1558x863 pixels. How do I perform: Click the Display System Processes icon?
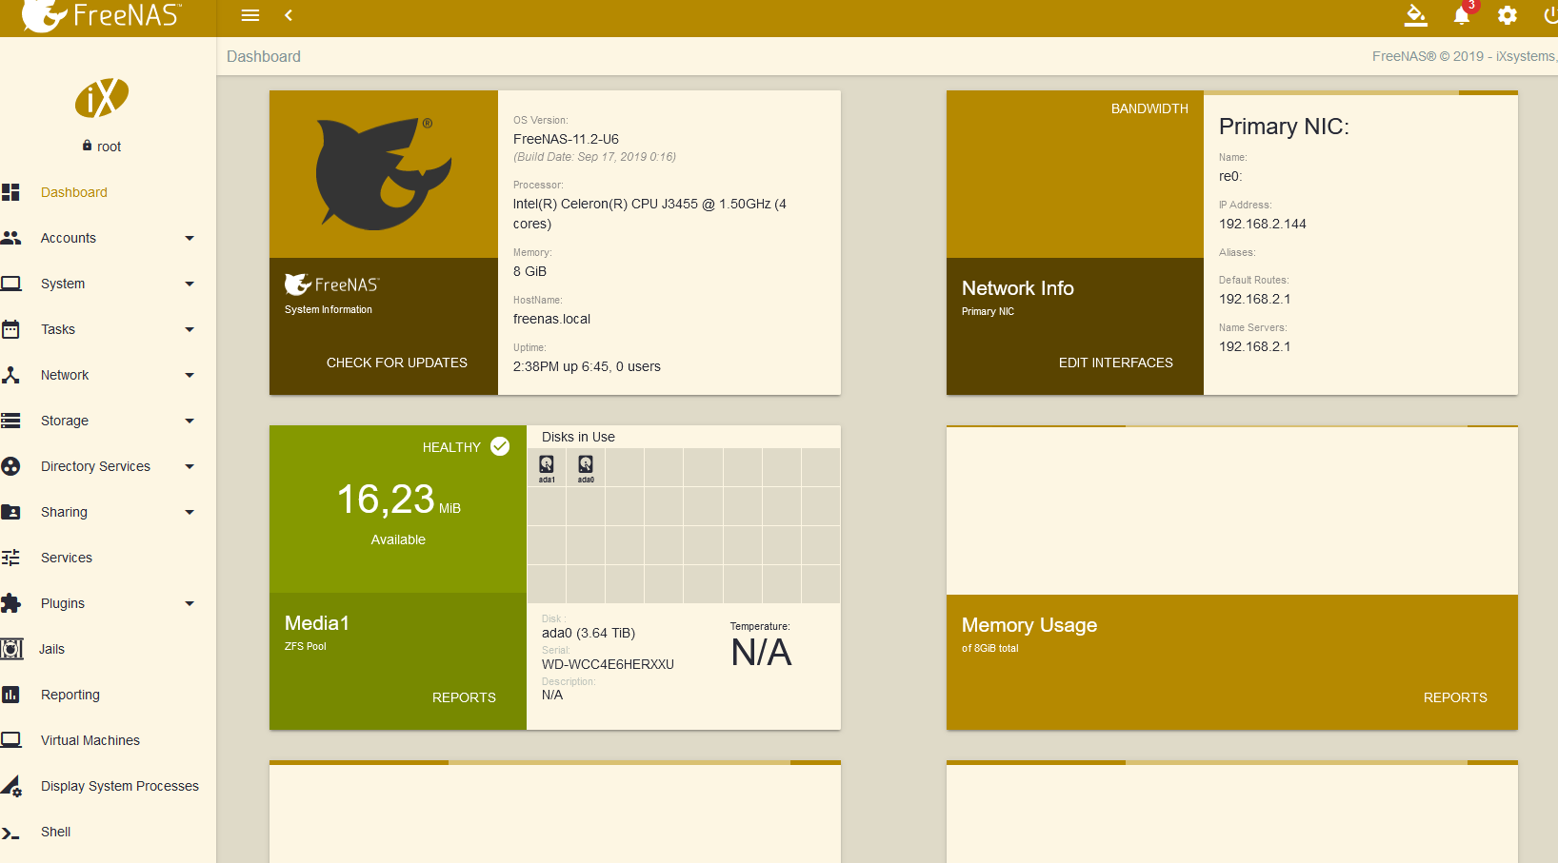pyautogui.click(x=10, y=786)
